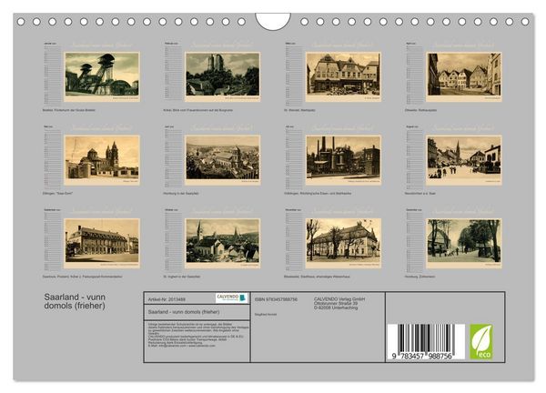Image resolution: width=546 pixels, height=393 pixels.
Task: Click the CALVENDO logo
Action: 231,298
